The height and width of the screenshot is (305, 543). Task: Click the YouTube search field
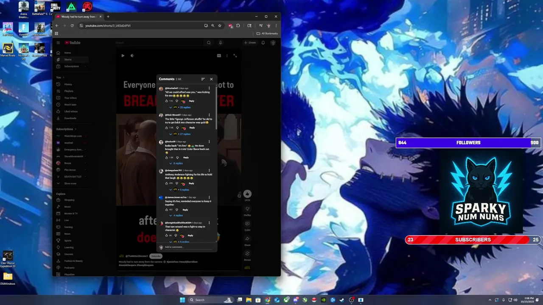click(x=159, y=43)
